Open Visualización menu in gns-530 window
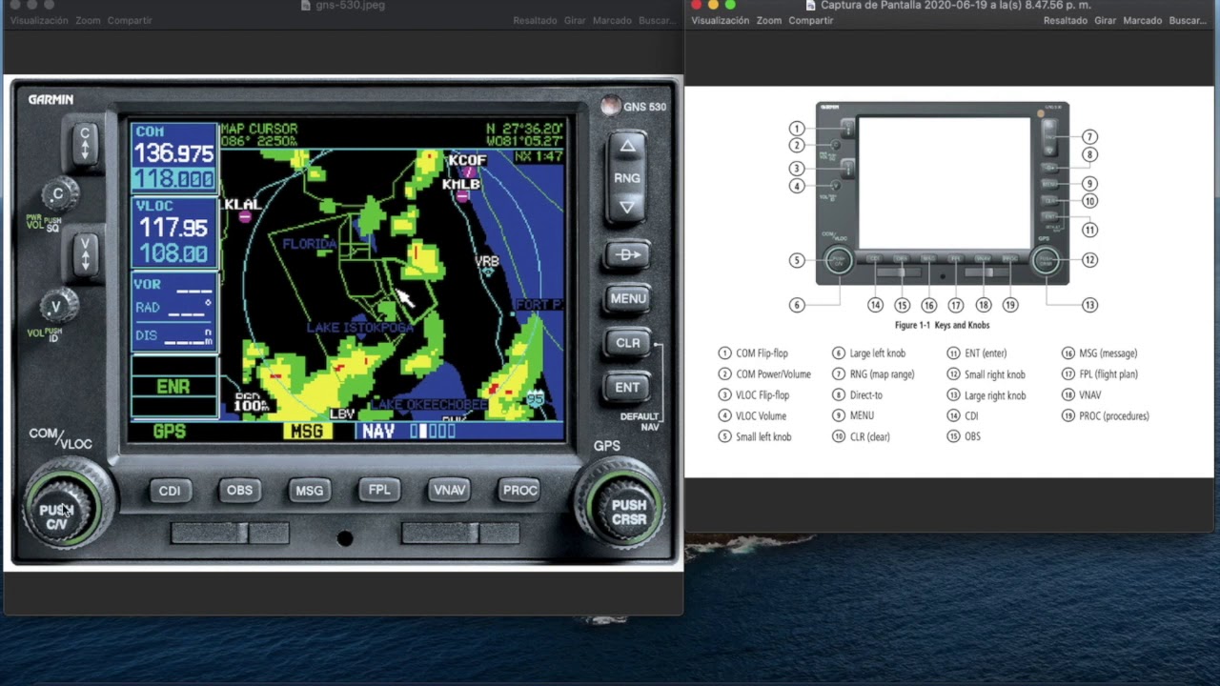The height and width of the screenshot is (686, 1220). point(38,20)
